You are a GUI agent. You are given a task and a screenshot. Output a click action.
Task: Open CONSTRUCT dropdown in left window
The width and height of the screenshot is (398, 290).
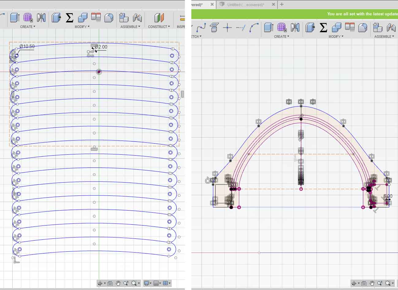pyautogui.click(x=159, y=27)
